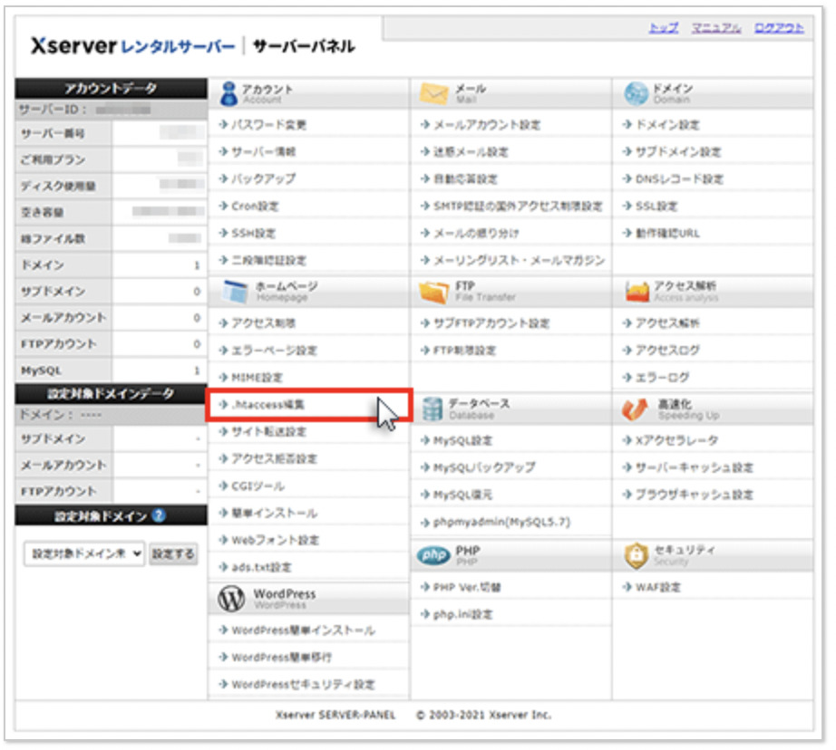The image size is (836, 750).
Task: Click the Xserver logo
Action: [73, 46]
